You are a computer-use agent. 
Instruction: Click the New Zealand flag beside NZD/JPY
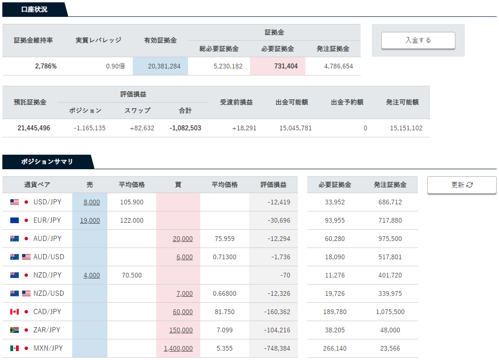[15, 275]
